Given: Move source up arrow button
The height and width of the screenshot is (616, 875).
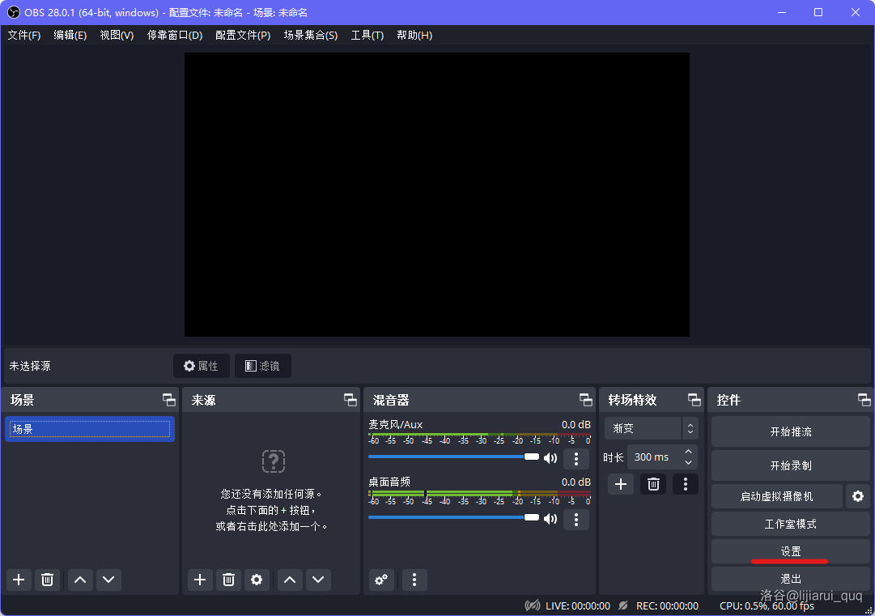Looking at the screenshot, I should [x=290, y=580].
